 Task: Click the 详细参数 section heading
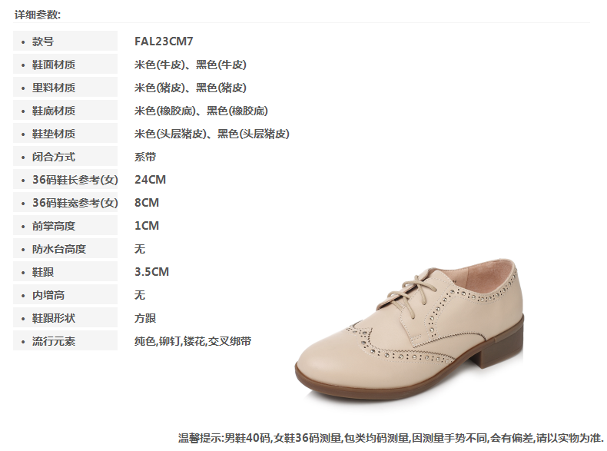38,15
